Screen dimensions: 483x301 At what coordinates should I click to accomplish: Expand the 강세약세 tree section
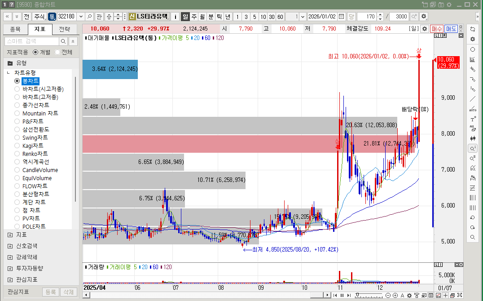click(10, 257)
